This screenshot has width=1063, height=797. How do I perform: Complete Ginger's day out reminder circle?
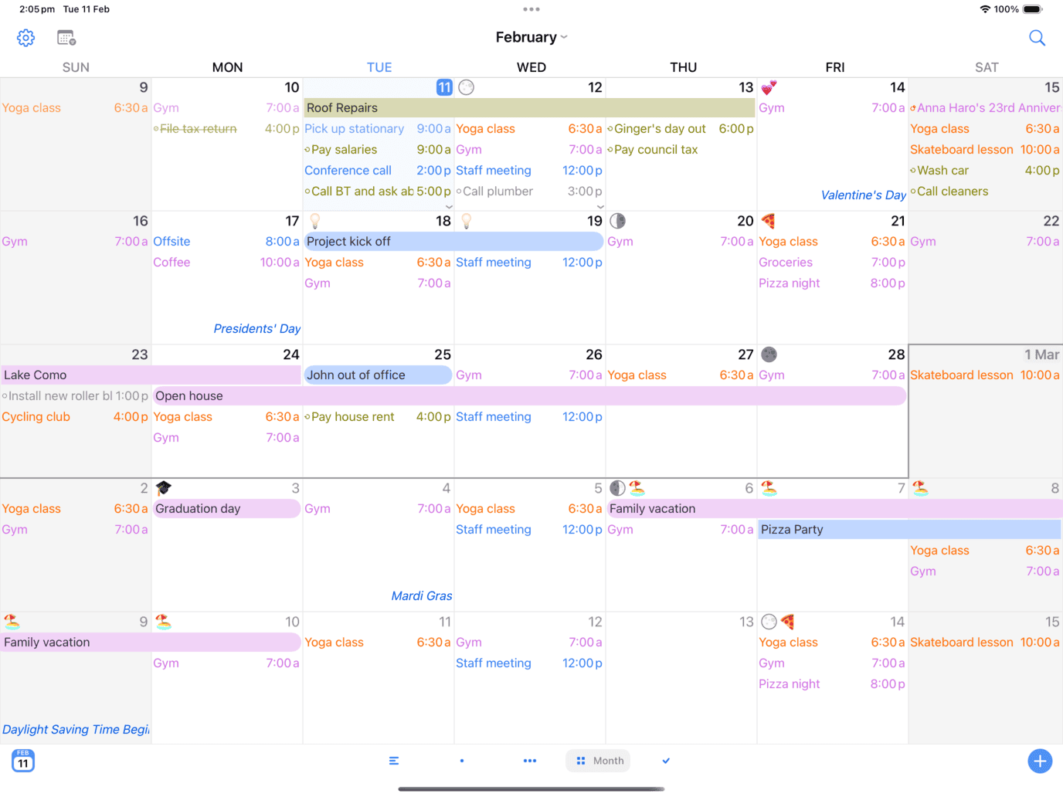[x=610, y=129]
